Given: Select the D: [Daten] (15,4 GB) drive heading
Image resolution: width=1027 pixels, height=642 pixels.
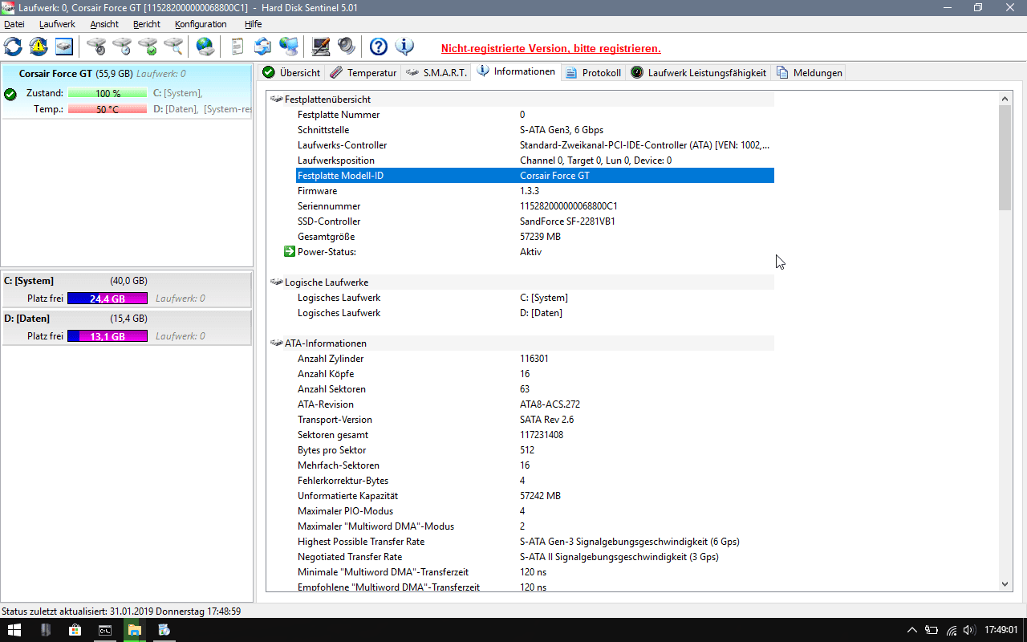Looking at the screenshot, I should (127, 319).
